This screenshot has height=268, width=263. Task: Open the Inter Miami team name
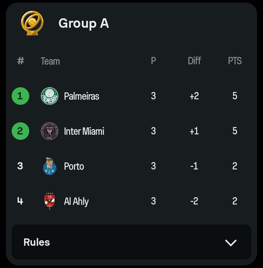coord(84,131)
